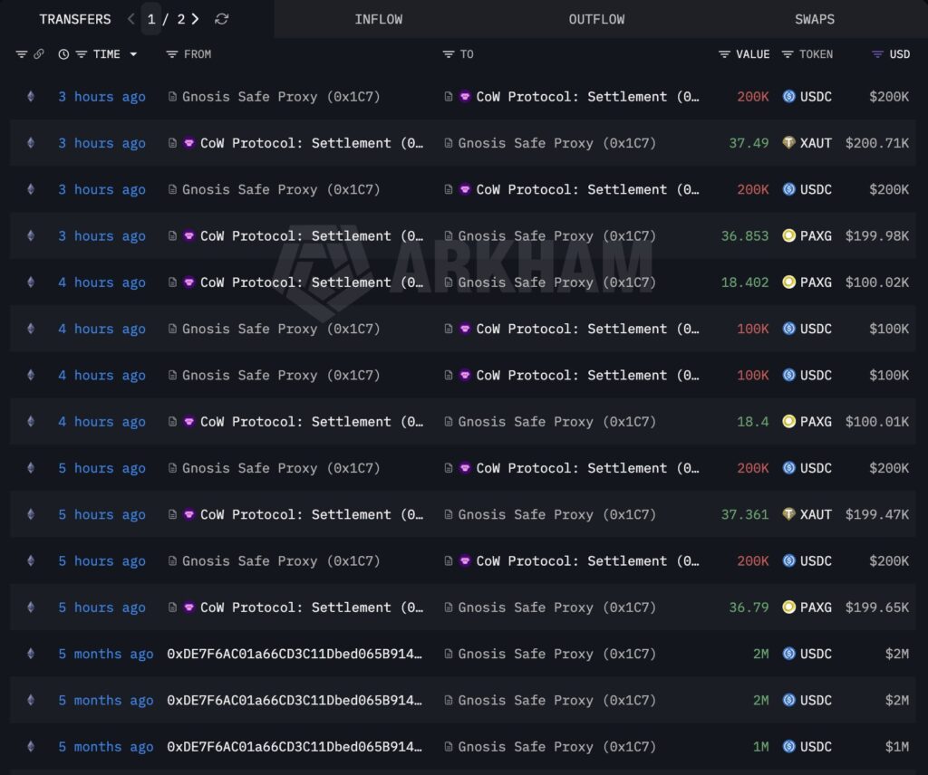Screen dimensions: 928x775
Task: Click the FROM column header label
Action: [x=198, y=54]
